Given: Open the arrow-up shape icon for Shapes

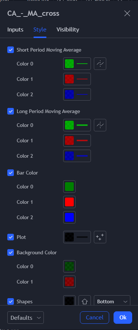Looking at the screenshot, I should click(85, 301).
